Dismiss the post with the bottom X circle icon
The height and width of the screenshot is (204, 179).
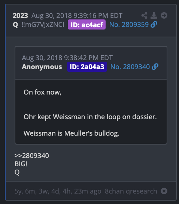(x=164, y=191)
